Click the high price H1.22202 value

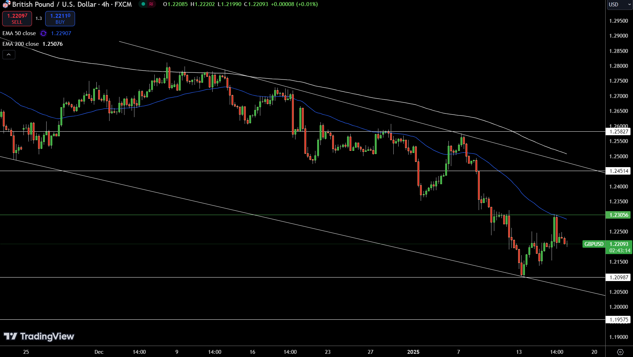[203, 4]
